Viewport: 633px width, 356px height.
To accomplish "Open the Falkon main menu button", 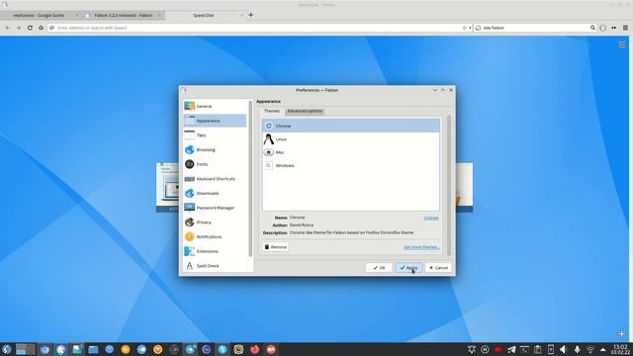I will click(625, 28).
